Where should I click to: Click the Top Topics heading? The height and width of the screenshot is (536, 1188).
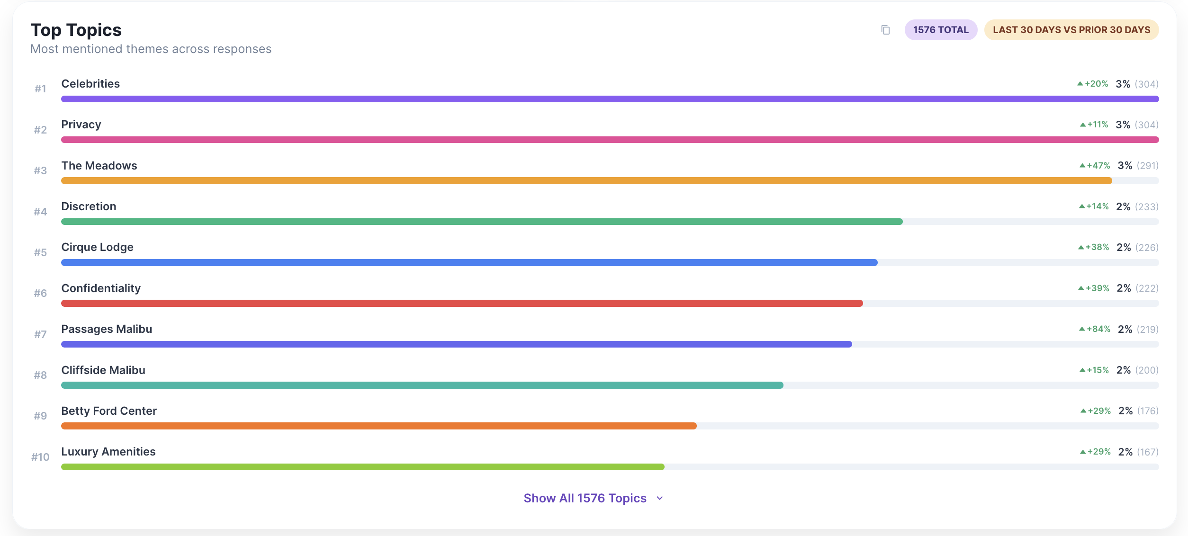[x=76, y=30]
